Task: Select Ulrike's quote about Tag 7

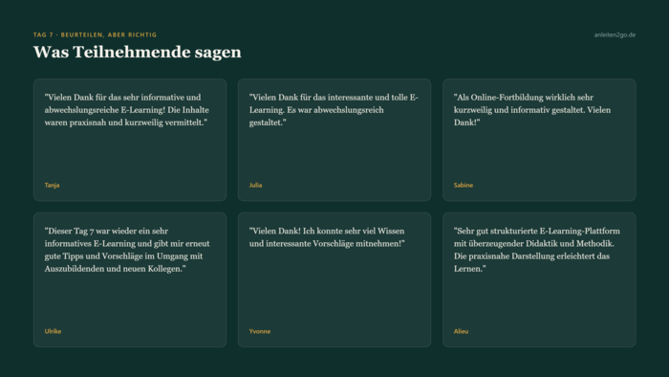Action: (127, 250)
